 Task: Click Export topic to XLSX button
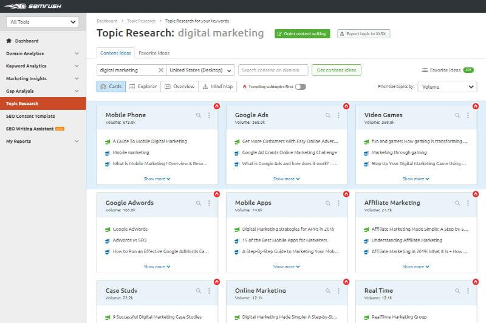363,34
